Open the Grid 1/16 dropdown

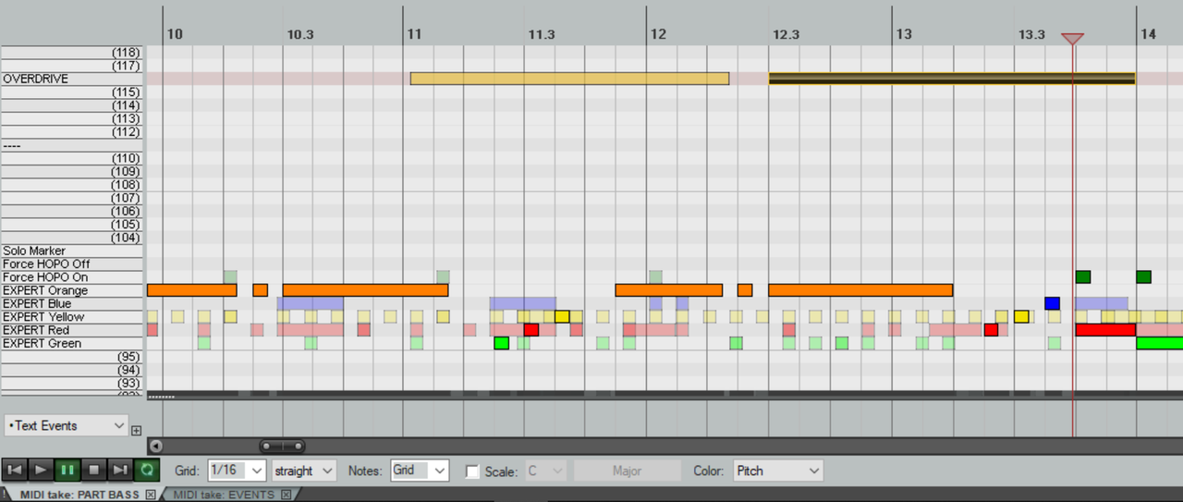[238, 471]
